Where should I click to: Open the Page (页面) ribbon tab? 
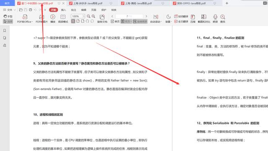(94, 10)
